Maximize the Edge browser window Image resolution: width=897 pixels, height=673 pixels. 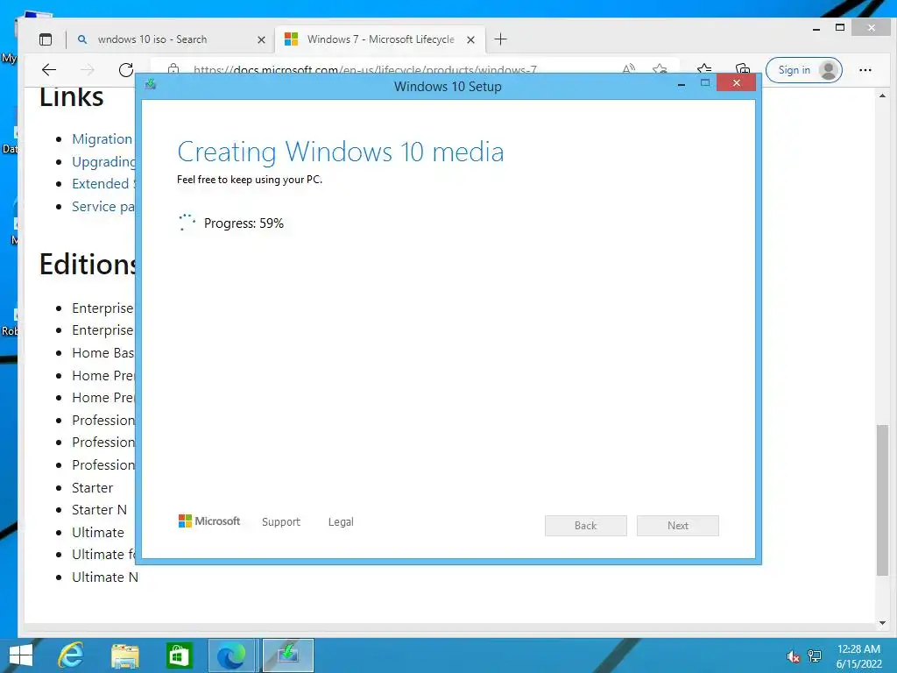(x=840, y=27)
